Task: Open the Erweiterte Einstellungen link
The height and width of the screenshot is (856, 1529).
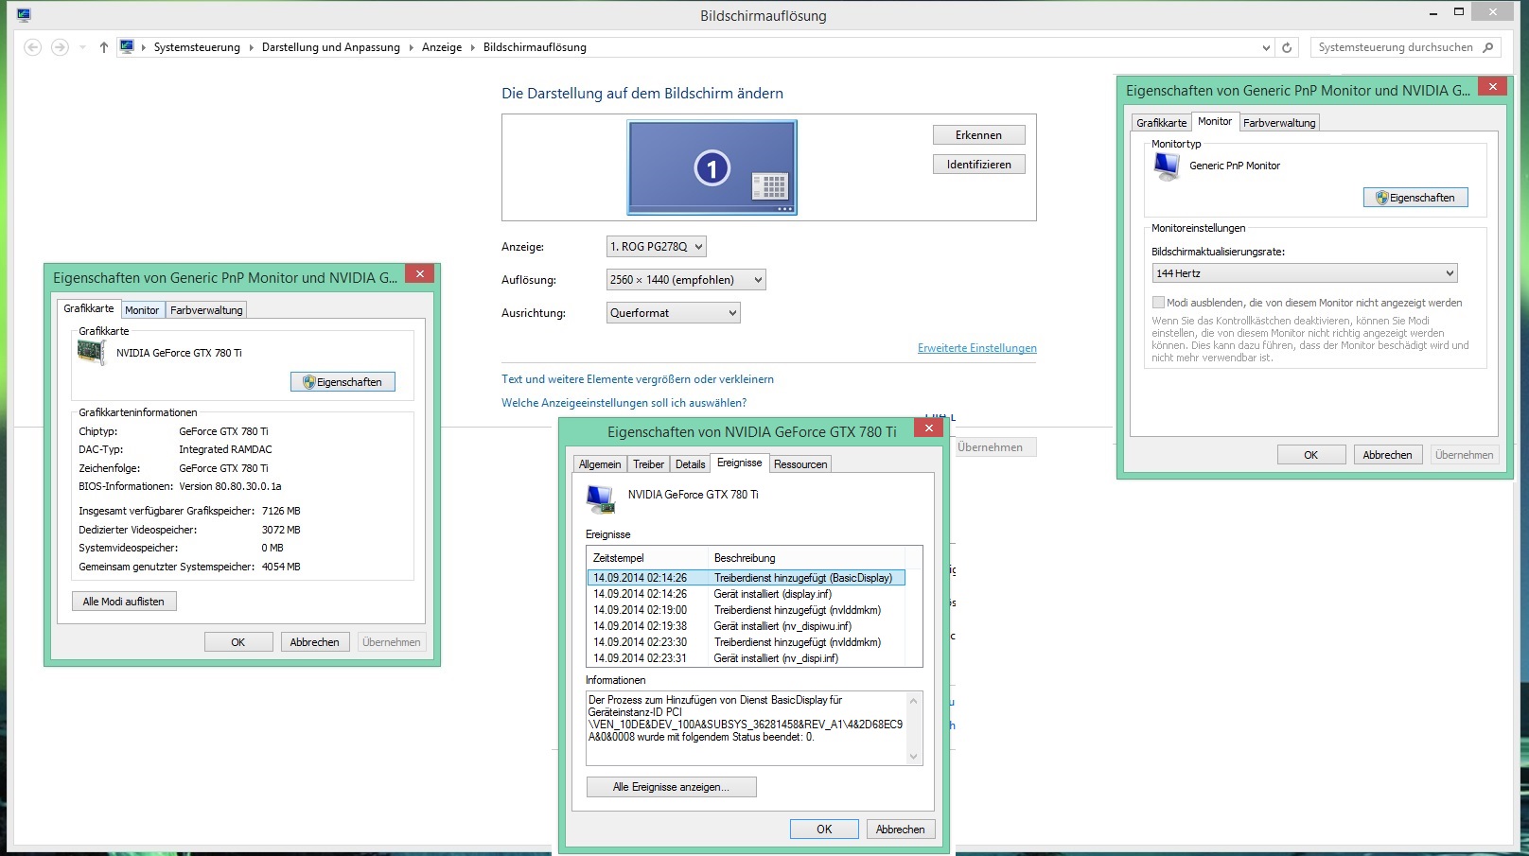Action: coord(977,348)
